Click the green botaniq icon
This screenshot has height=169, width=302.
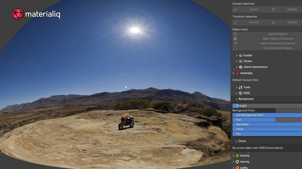(237, 155)
